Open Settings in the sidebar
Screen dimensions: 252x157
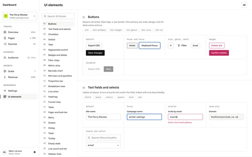click(19, 91)
